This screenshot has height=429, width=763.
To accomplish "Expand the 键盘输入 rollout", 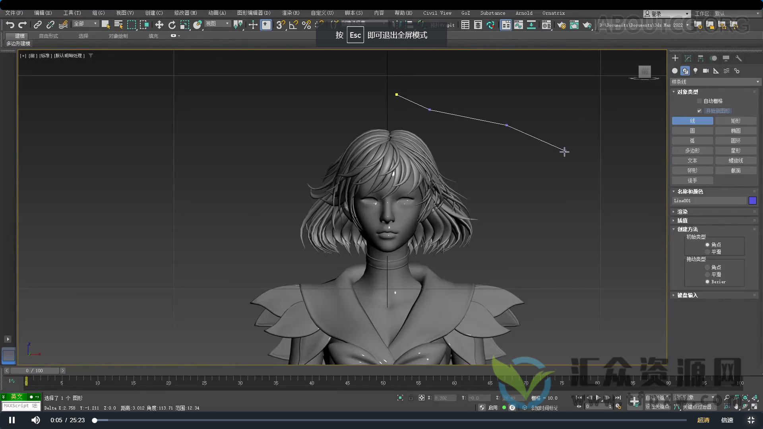I will coord(687,295).
